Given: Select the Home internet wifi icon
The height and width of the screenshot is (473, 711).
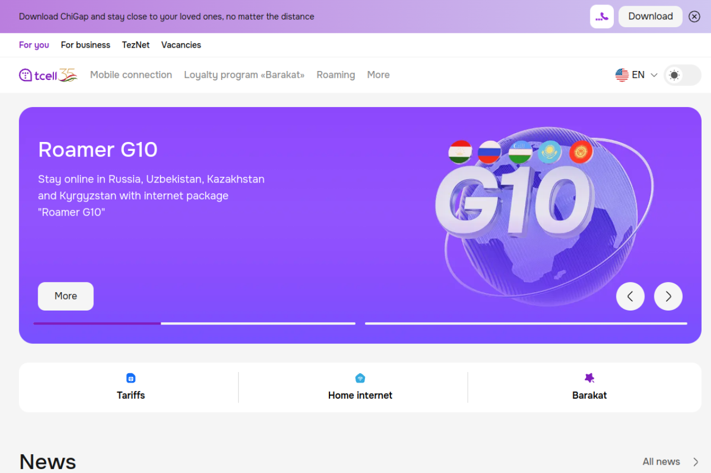Looking at the screenshot, I should [360, 378].
